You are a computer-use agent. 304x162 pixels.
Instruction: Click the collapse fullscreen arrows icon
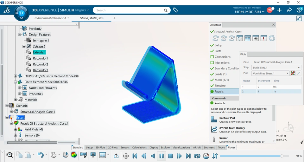coord(299,18)
